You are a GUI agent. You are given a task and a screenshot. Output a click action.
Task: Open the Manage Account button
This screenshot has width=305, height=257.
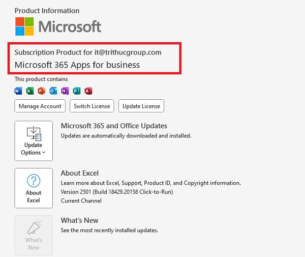click(x=40, y=106)
